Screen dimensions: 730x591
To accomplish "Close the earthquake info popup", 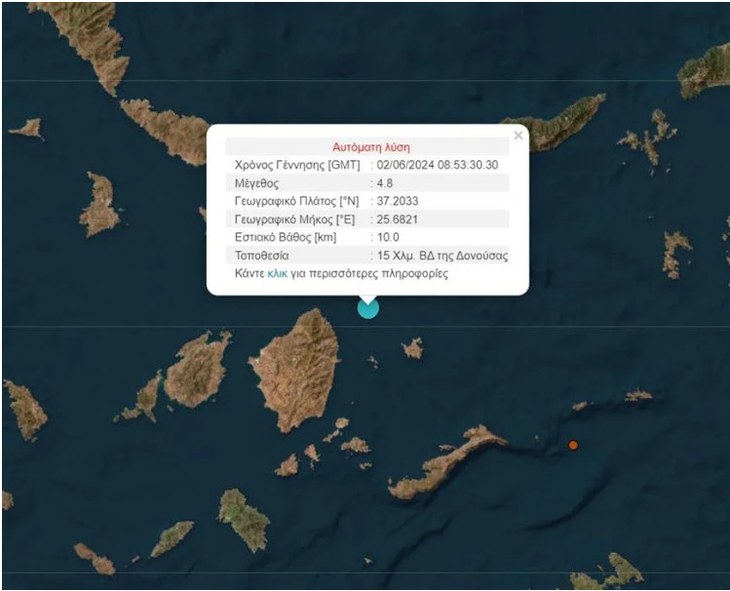I will [x=518, y=136].
